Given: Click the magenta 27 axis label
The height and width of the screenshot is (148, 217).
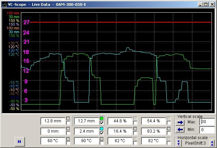Looking at the screenshot, I should [x=26, y=22].
